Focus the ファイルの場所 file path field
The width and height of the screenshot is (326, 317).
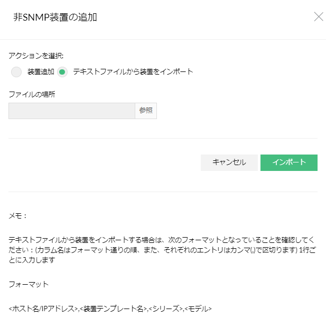point(72,111)
